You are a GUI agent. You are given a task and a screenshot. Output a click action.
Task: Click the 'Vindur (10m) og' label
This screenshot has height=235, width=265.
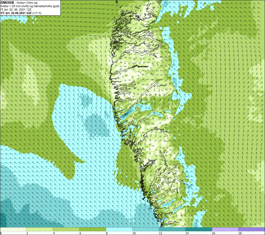click(27, 3)
